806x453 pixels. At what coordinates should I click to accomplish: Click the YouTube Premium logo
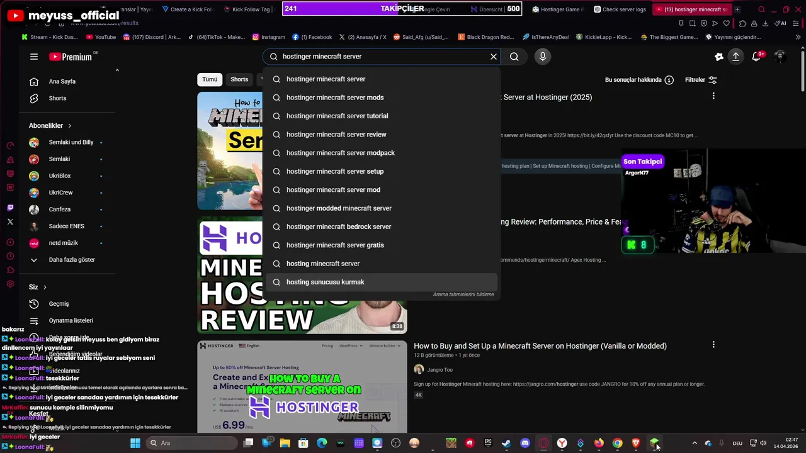point(71,57)
